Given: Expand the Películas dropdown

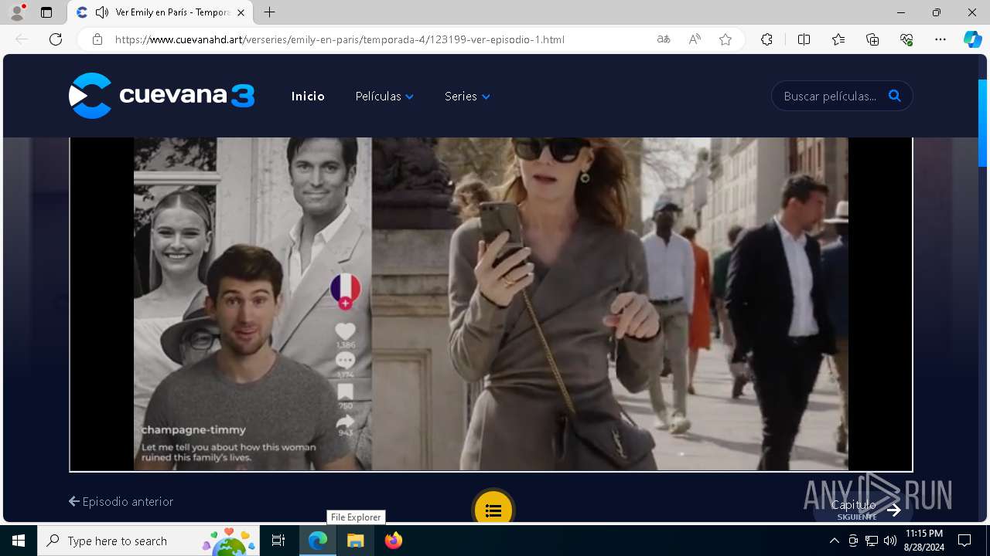Looking at the screenshot, I should pos(384,97).
